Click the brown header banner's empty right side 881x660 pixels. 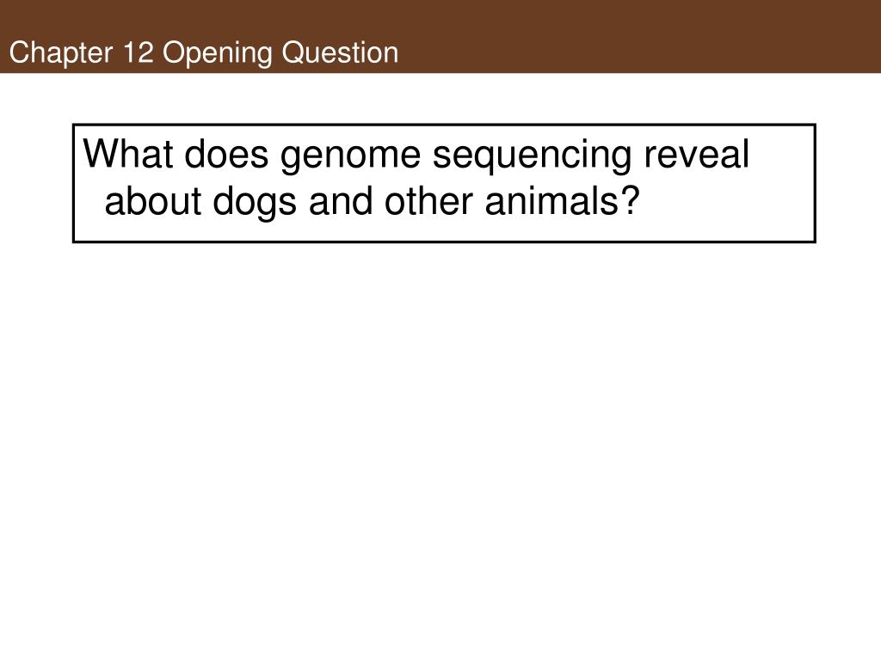640,36
